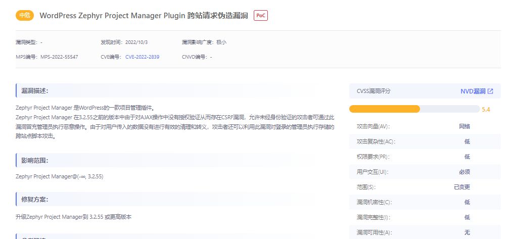The width and height of the screenshot is (515, 239).
Task: Click the 网络 attack vector value
Action: pos(464,126)
